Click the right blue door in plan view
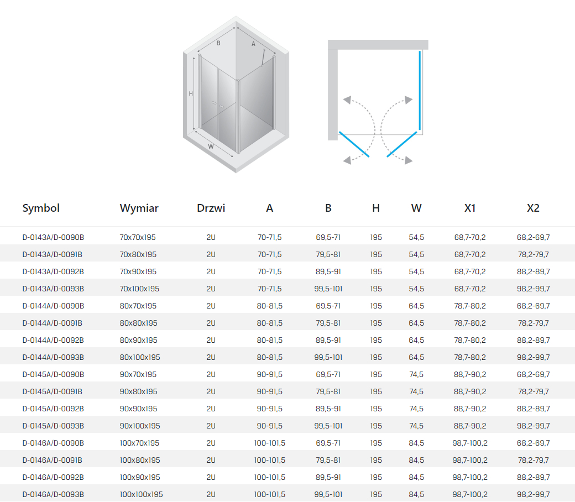Image resolution: width=575 pixels, height=502 pixels. point(402,144)
